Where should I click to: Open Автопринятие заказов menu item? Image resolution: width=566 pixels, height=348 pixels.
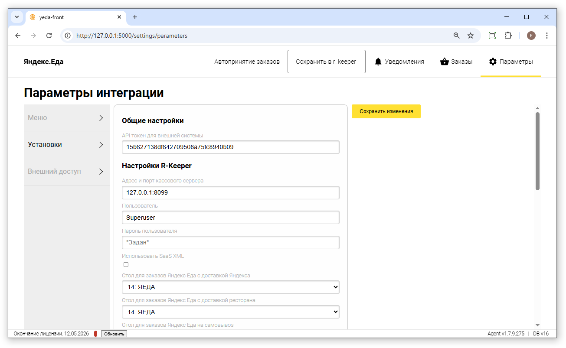(x=247, y=62)
